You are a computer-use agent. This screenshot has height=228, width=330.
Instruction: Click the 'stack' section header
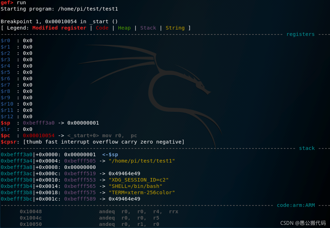pos(307,148)
